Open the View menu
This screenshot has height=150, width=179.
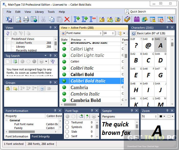coord(28,12)
